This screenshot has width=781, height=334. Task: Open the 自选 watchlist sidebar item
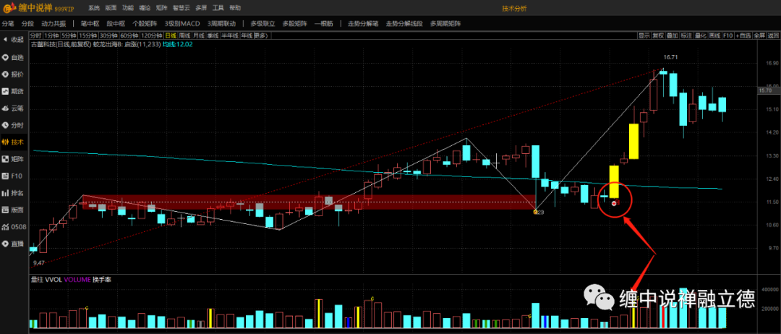coord(14,57)
